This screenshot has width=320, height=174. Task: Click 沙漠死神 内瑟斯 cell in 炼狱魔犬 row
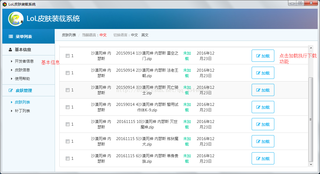(x=101, y=141)
